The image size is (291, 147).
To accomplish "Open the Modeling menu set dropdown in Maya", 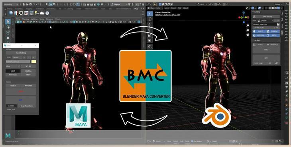I will click(x=11, y=4).
